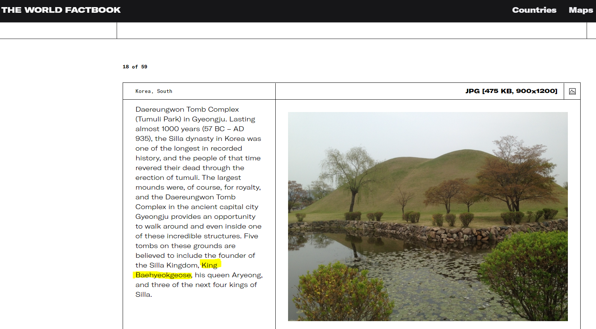Click the highlighted name Baehyeokgeose
The width and height of the screenshot is (596, 329).
(163, 275)
